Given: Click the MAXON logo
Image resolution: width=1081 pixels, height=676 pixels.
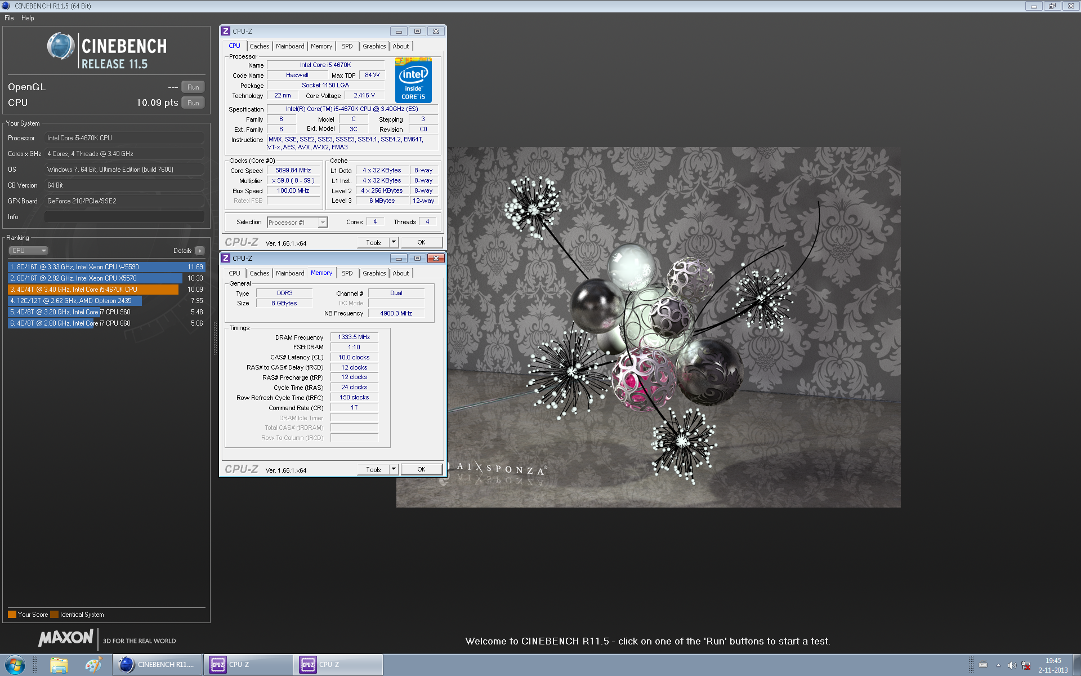Looking at the screenshot, I should (x=65, y=638).
